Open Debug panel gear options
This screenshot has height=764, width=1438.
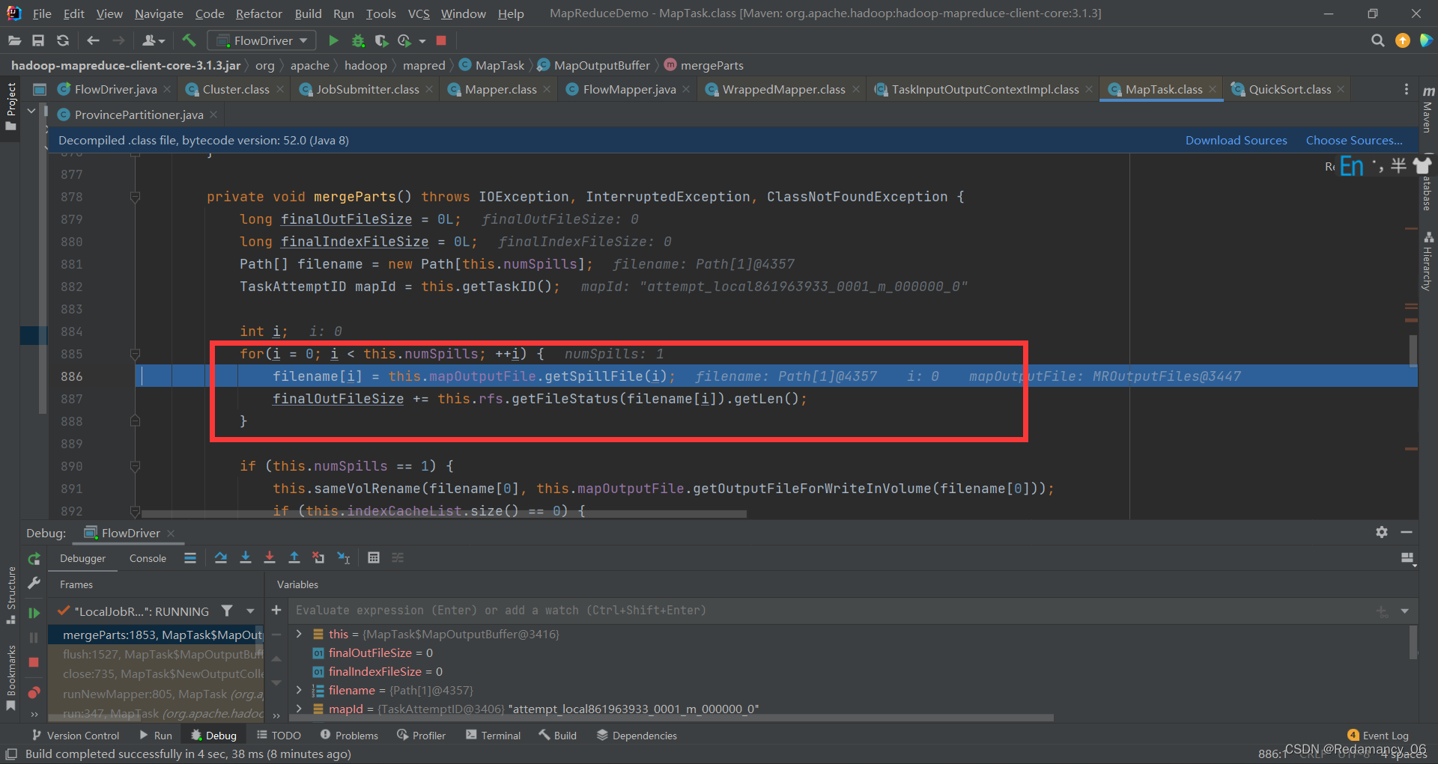click(1382, 532)
